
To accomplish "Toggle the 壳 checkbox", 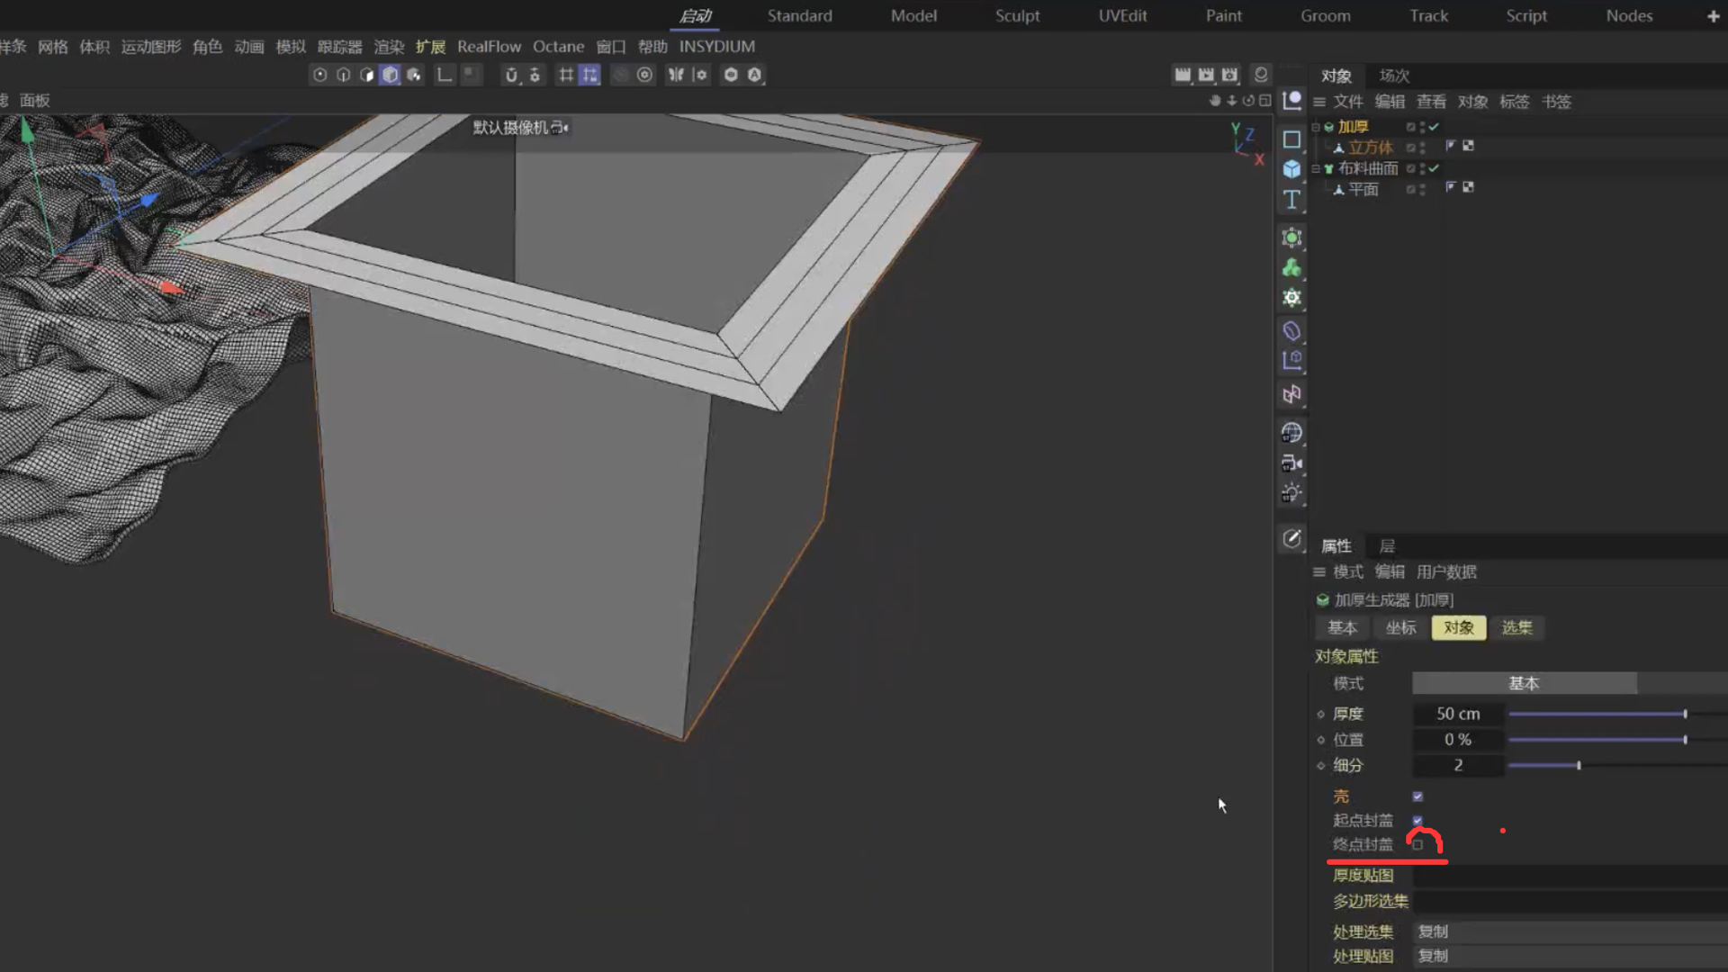I will point(1417,796).
